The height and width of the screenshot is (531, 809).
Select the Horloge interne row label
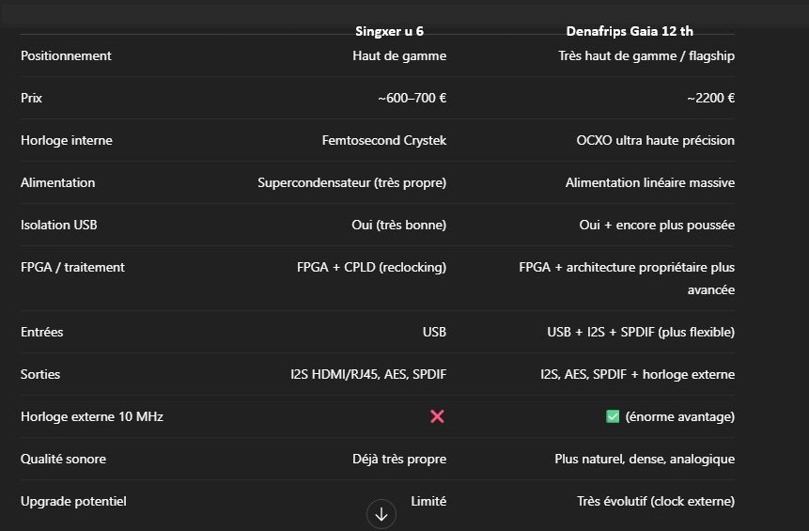(x=67, y=140)
